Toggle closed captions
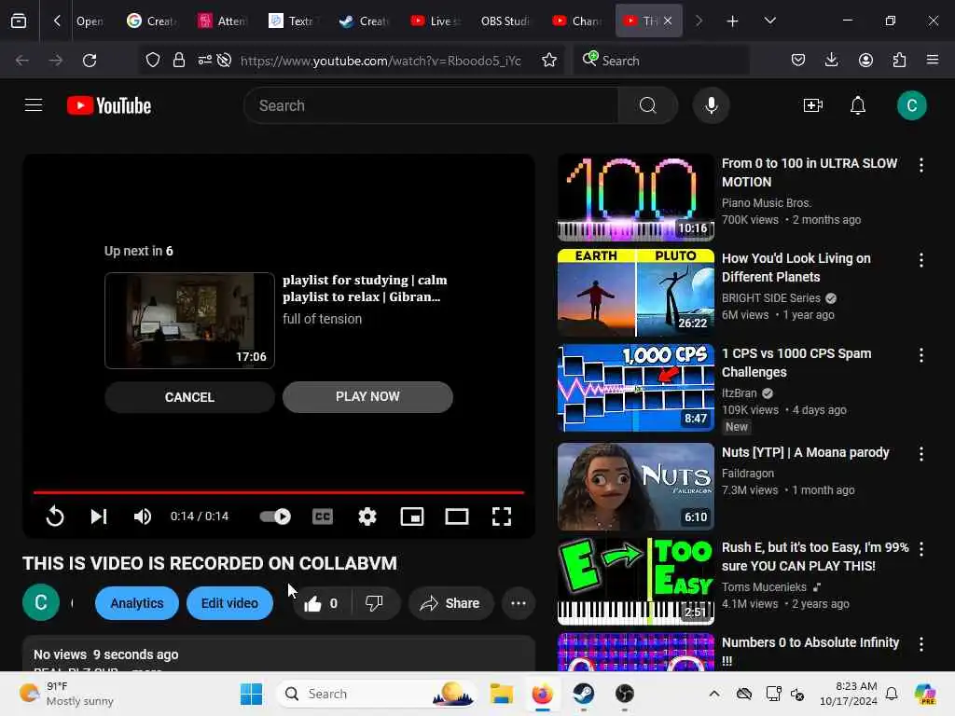955x716 pixels. tap(322, 516)
